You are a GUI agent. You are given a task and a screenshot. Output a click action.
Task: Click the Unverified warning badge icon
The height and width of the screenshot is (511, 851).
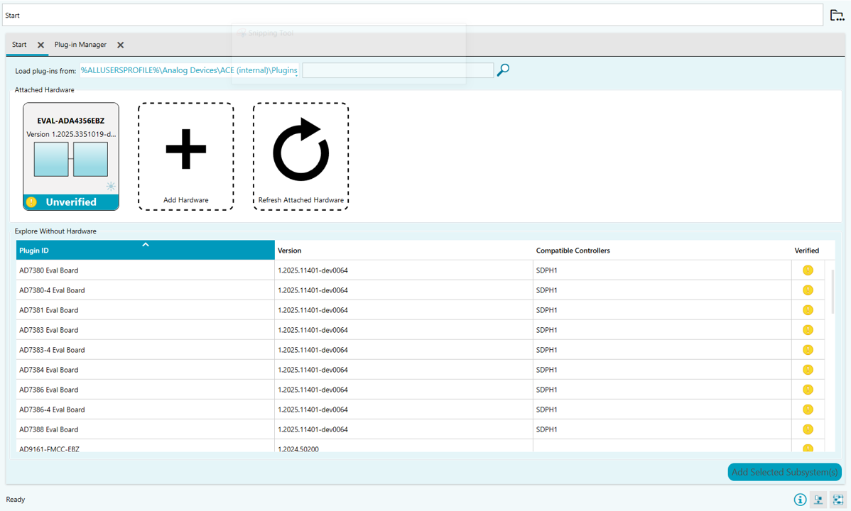click(x=31, y=202)
